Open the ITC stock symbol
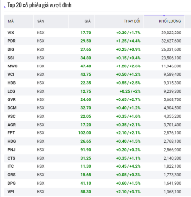Image resolution: width=191 pixels, height=197 pixels. click(x=11, y=166)
